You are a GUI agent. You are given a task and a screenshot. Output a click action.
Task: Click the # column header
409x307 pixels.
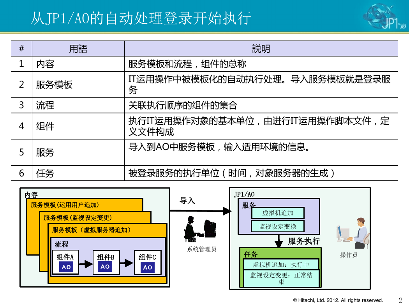click(22, 49)
